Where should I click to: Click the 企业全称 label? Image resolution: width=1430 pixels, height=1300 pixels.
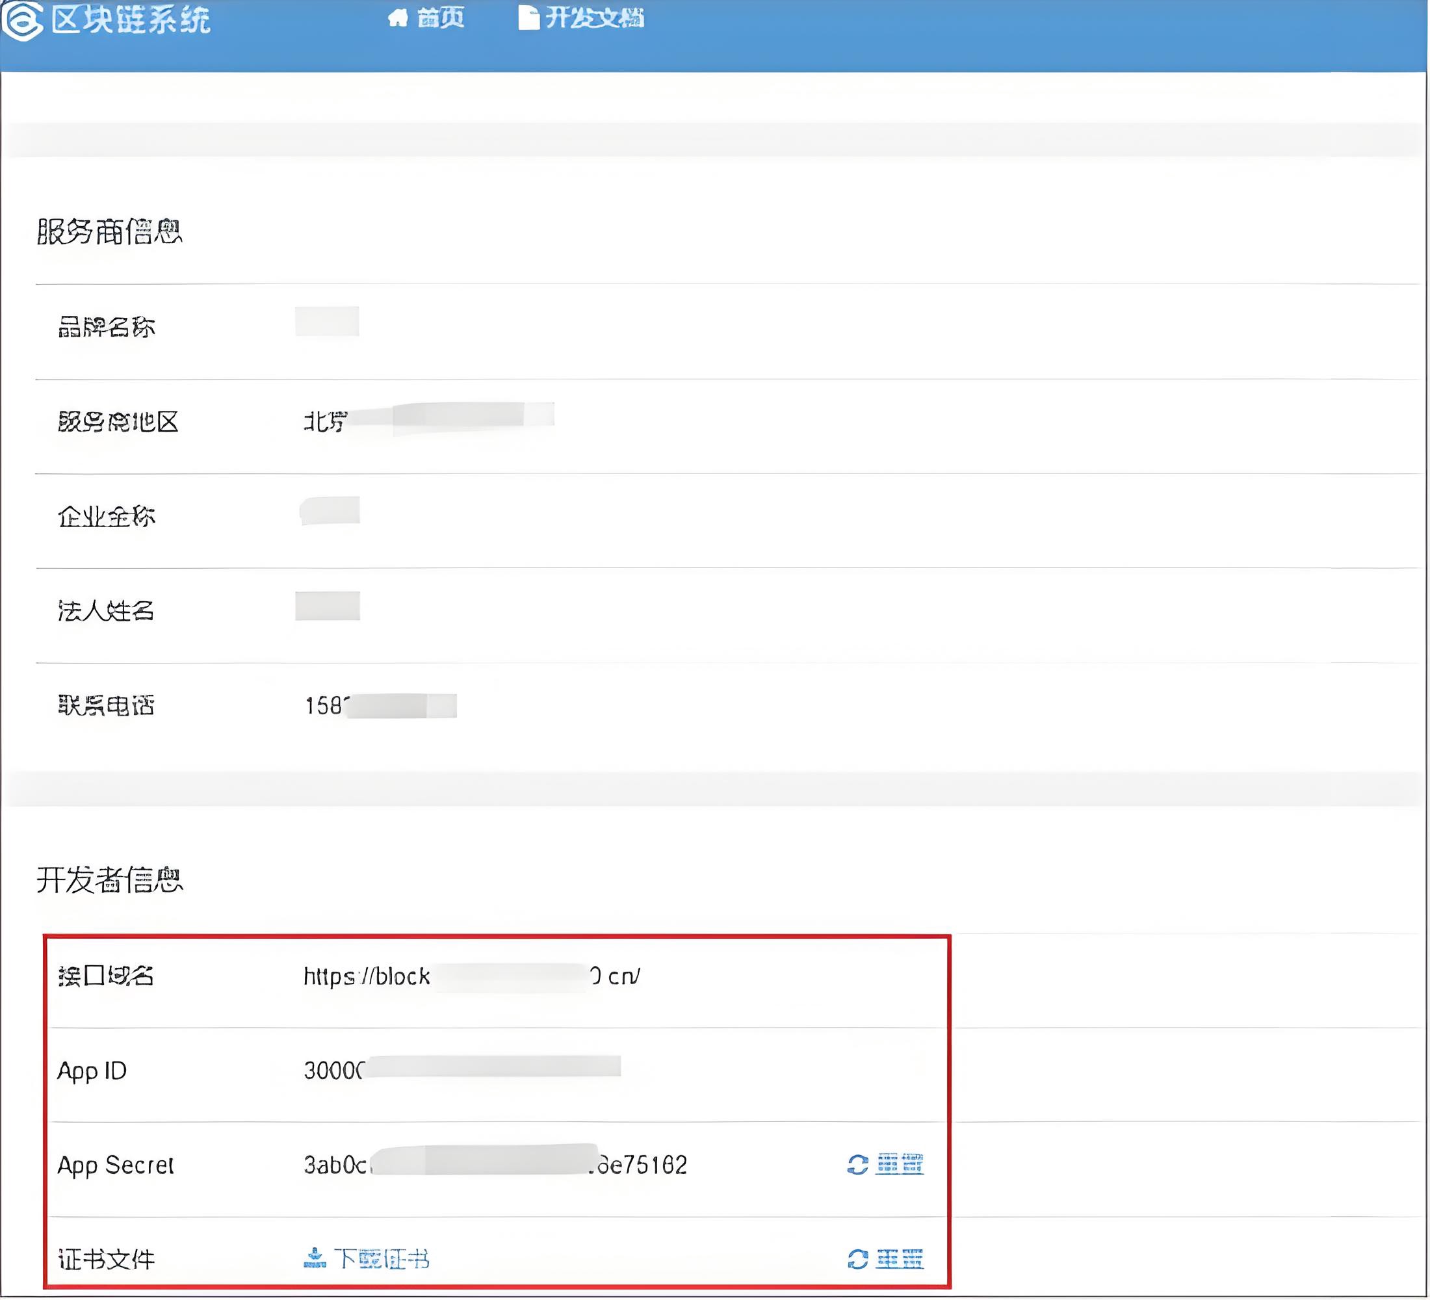click(107, 516)
